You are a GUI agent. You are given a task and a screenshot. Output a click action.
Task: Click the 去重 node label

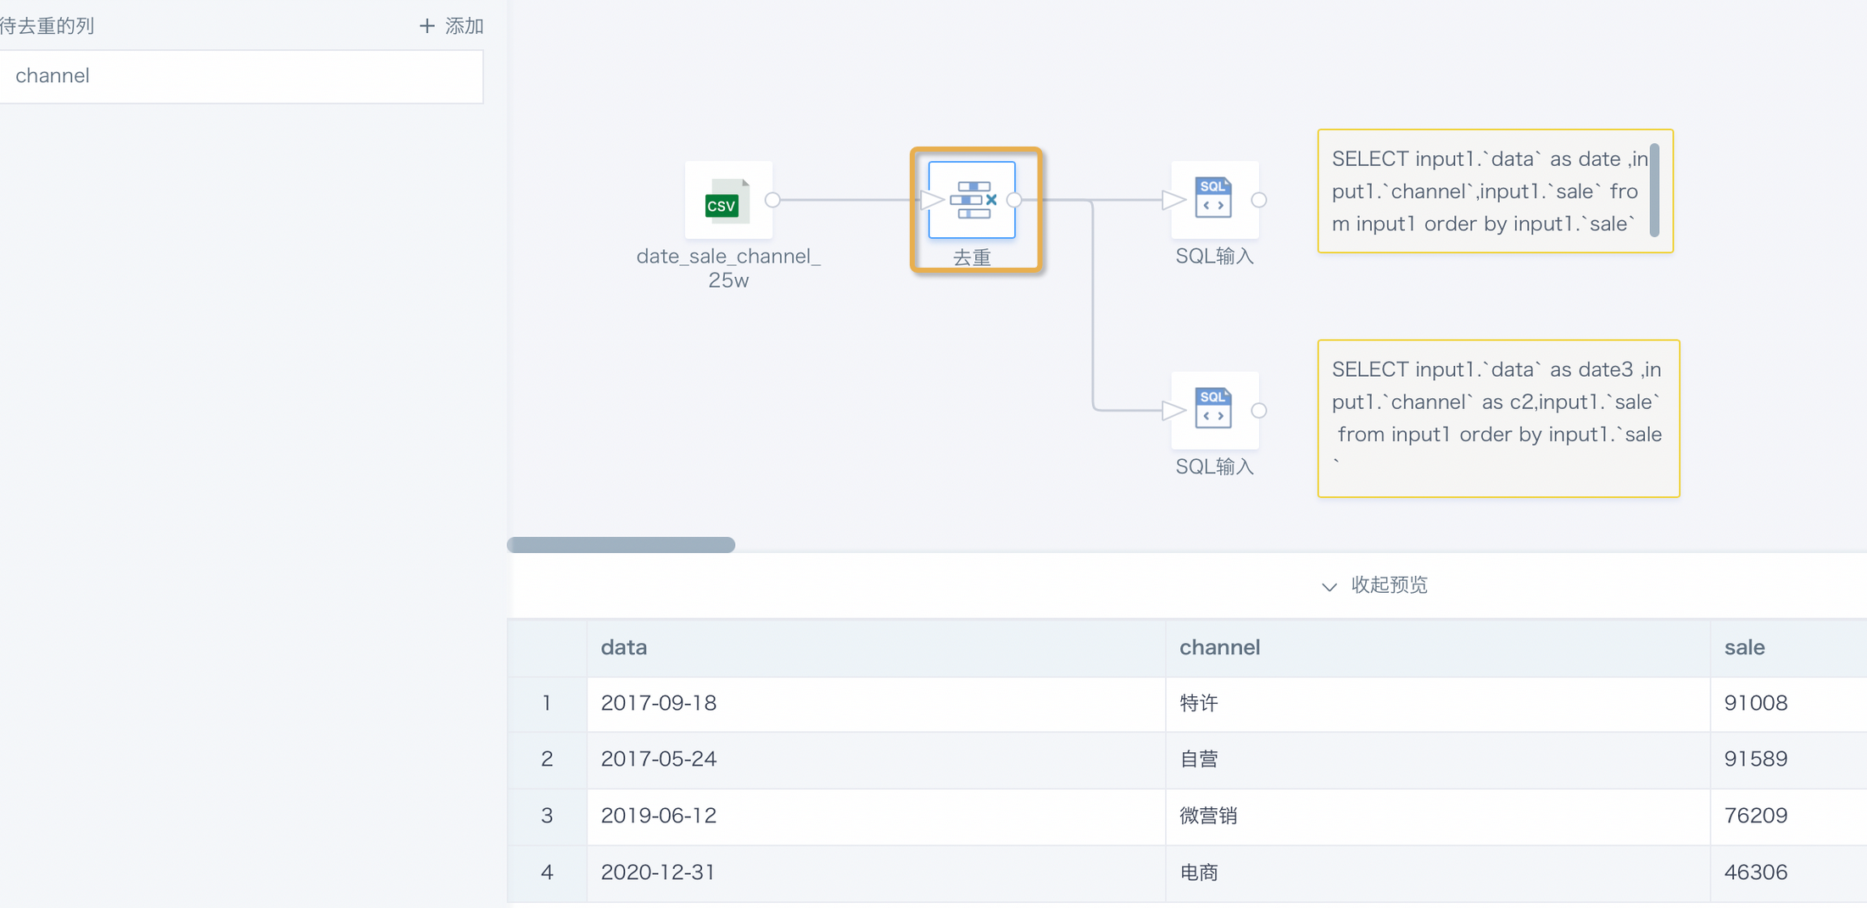coord(972,257)
